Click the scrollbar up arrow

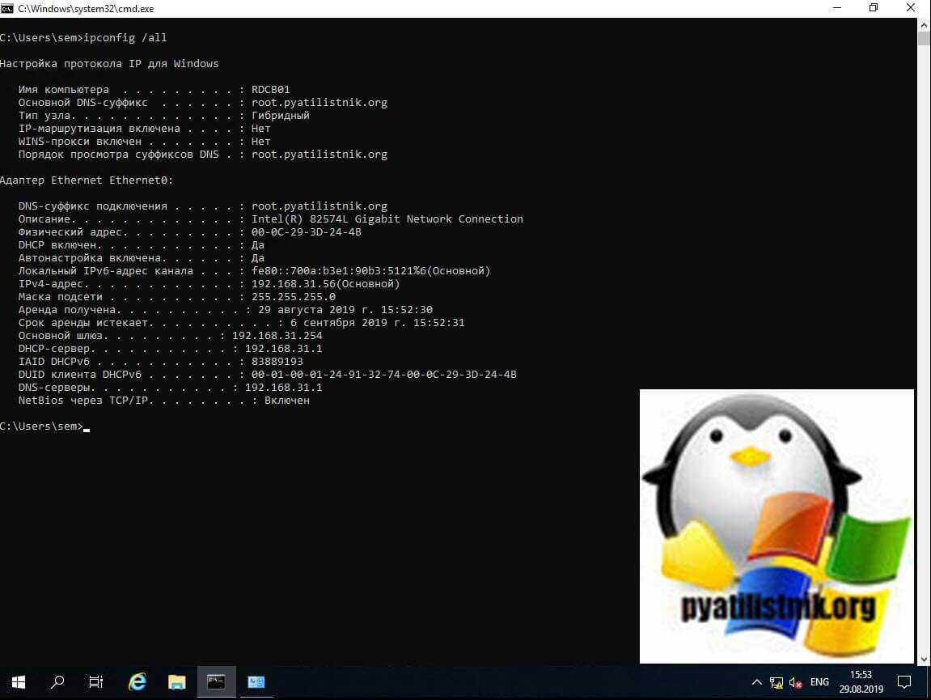(x=924, y=23)
